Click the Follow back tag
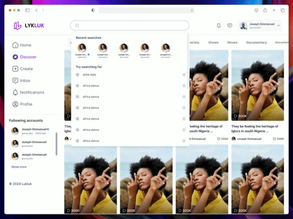Screen dimensions: 293x219 (x=41, y=133)
